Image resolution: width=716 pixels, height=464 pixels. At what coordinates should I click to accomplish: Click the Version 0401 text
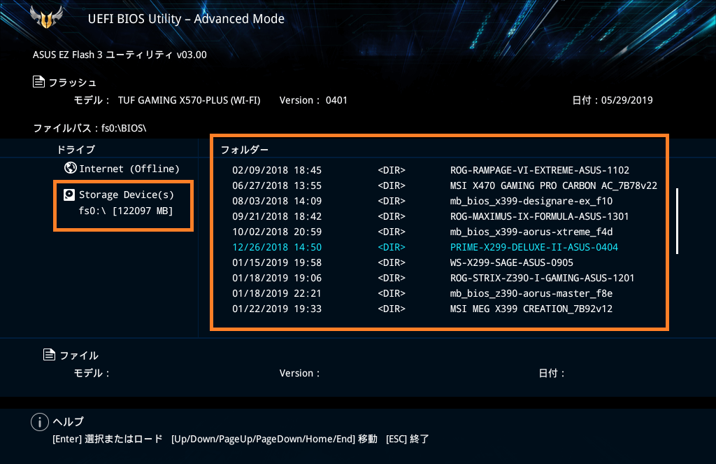[313, 100]
